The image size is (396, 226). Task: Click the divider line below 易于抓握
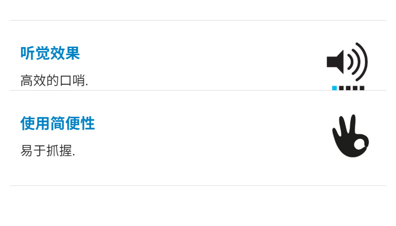pos(197,185)
